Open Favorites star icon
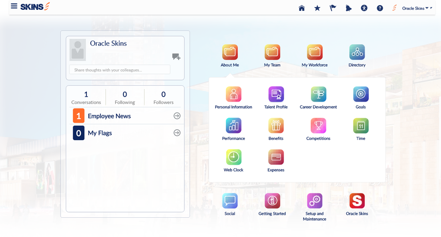 pyautogui.click(x=317, y=8)
